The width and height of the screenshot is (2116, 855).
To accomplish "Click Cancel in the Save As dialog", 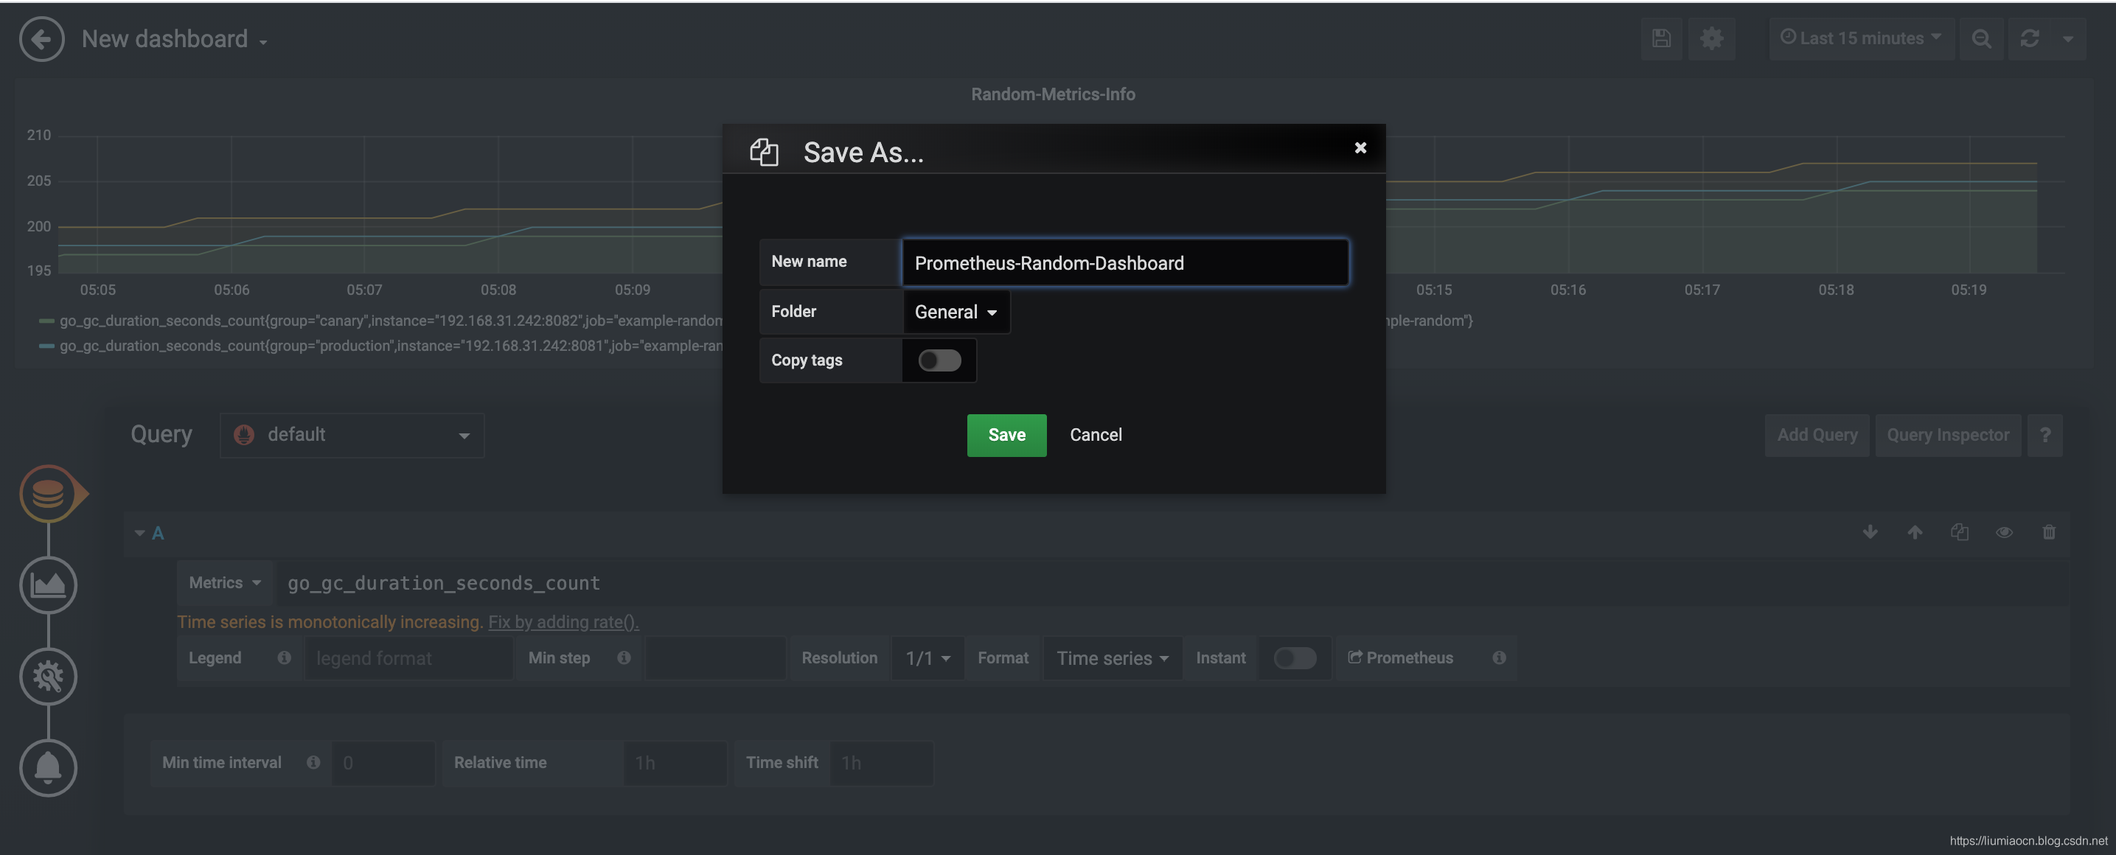I will (1096, 436).
